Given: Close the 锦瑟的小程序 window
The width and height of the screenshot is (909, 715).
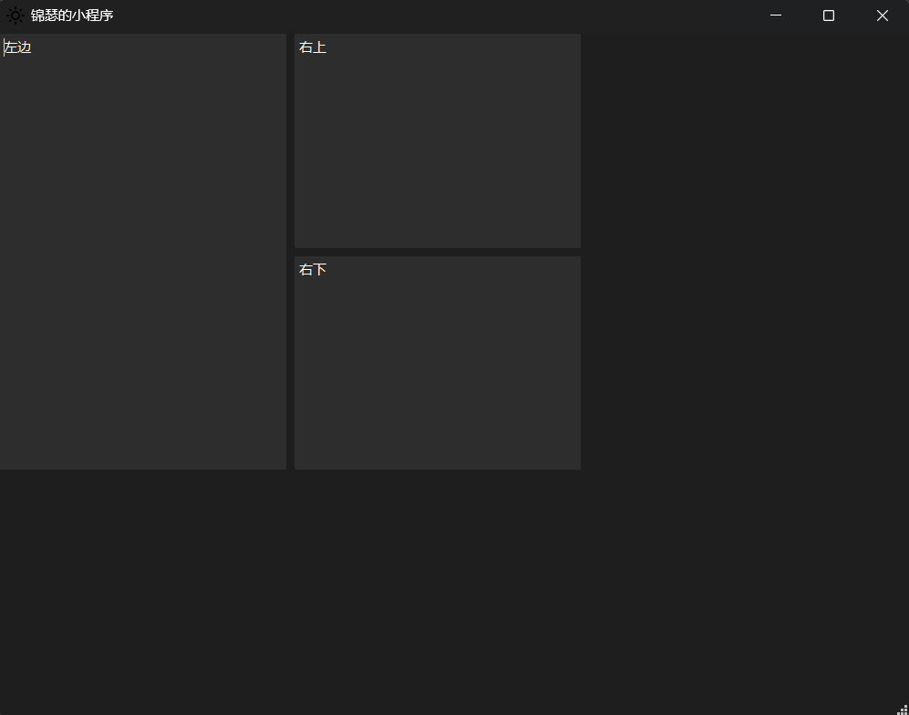Looking at the screenshot, I should (x=882, y=16).
